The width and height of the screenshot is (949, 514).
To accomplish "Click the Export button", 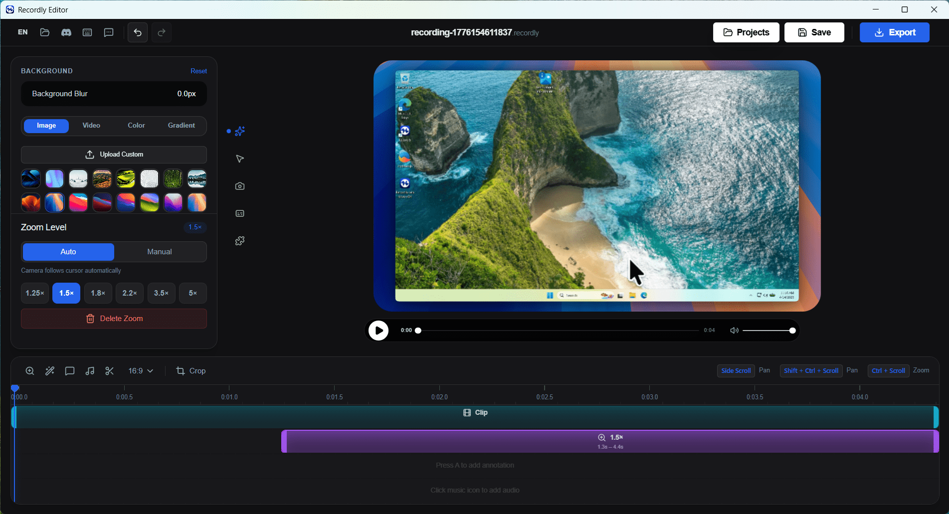I will [x=894, y=32].
